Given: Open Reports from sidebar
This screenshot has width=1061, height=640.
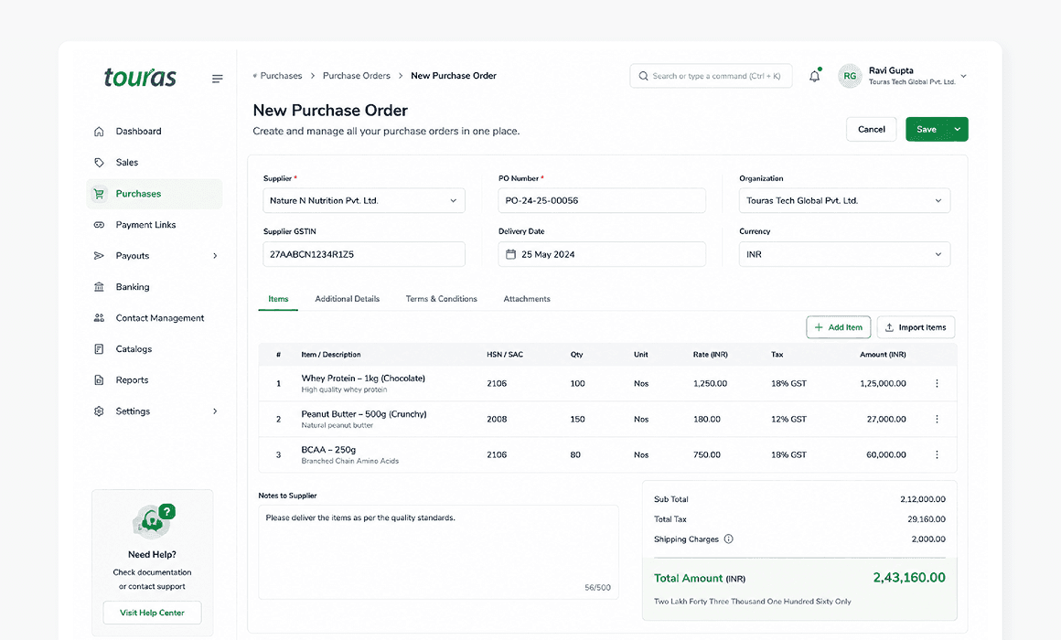Looking at the screenshot, I should 155,380.
